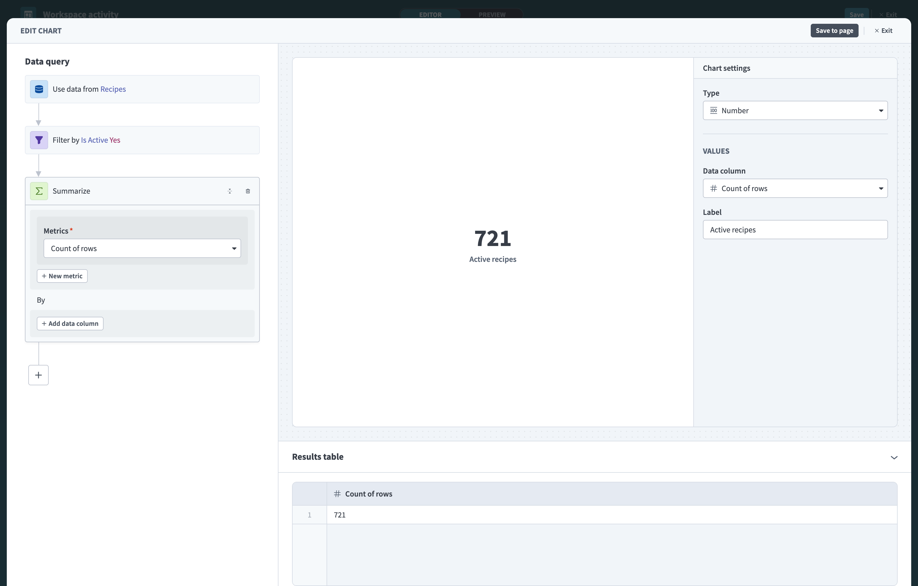
Task: Click the Save to page button
Action: coord(834,31)
